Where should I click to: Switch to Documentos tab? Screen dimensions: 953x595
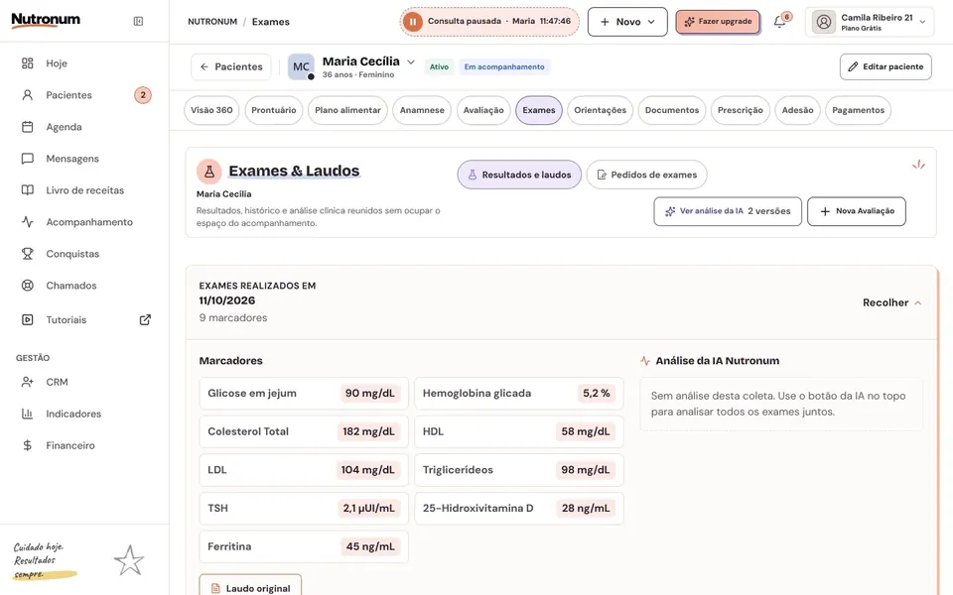(672, 110)
